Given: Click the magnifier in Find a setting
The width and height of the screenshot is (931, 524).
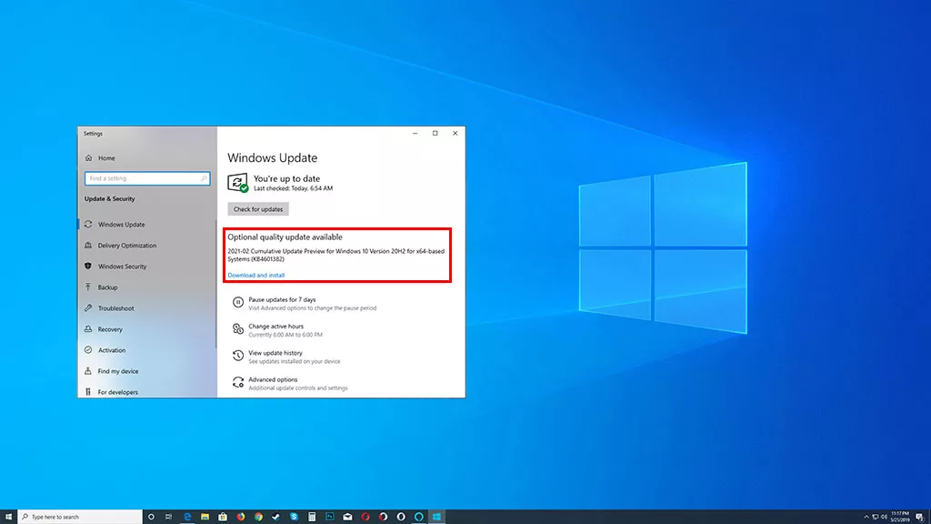Looking at the screenshot, I should 204,178.
